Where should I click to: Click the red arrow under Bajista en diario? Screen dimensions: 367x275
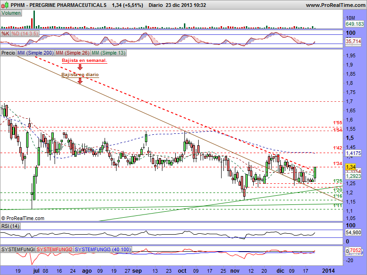click(x=80, y=81)
